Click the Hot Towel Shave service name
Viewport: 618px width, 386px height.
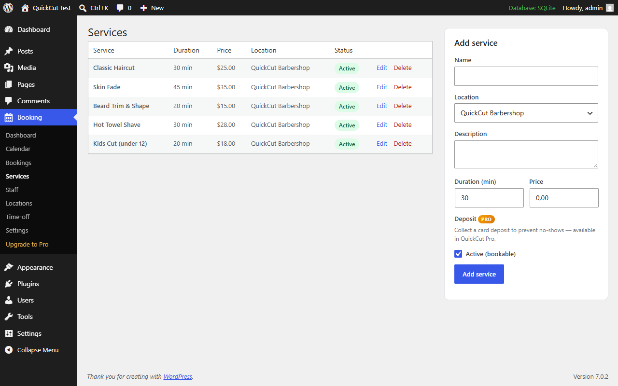pyautogui.click(x=117, y=125)
